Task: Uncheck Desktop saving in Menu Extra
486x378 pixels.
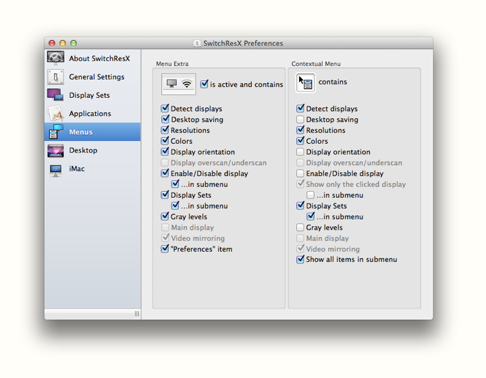Action: click(x=165, y=119)
